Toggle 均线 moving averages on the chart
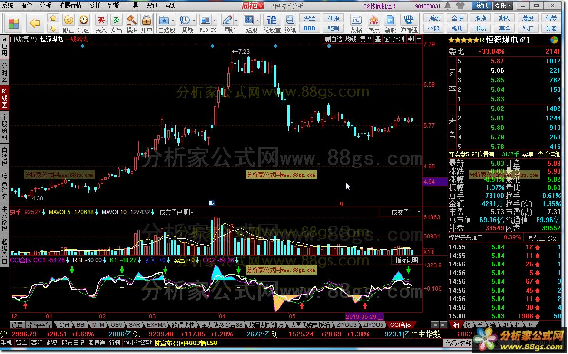The width and height of the screenshot is (568, 354). pos(351,39)
